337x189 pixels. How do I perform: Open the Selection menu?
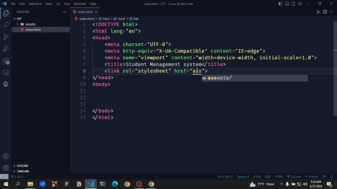35,4
